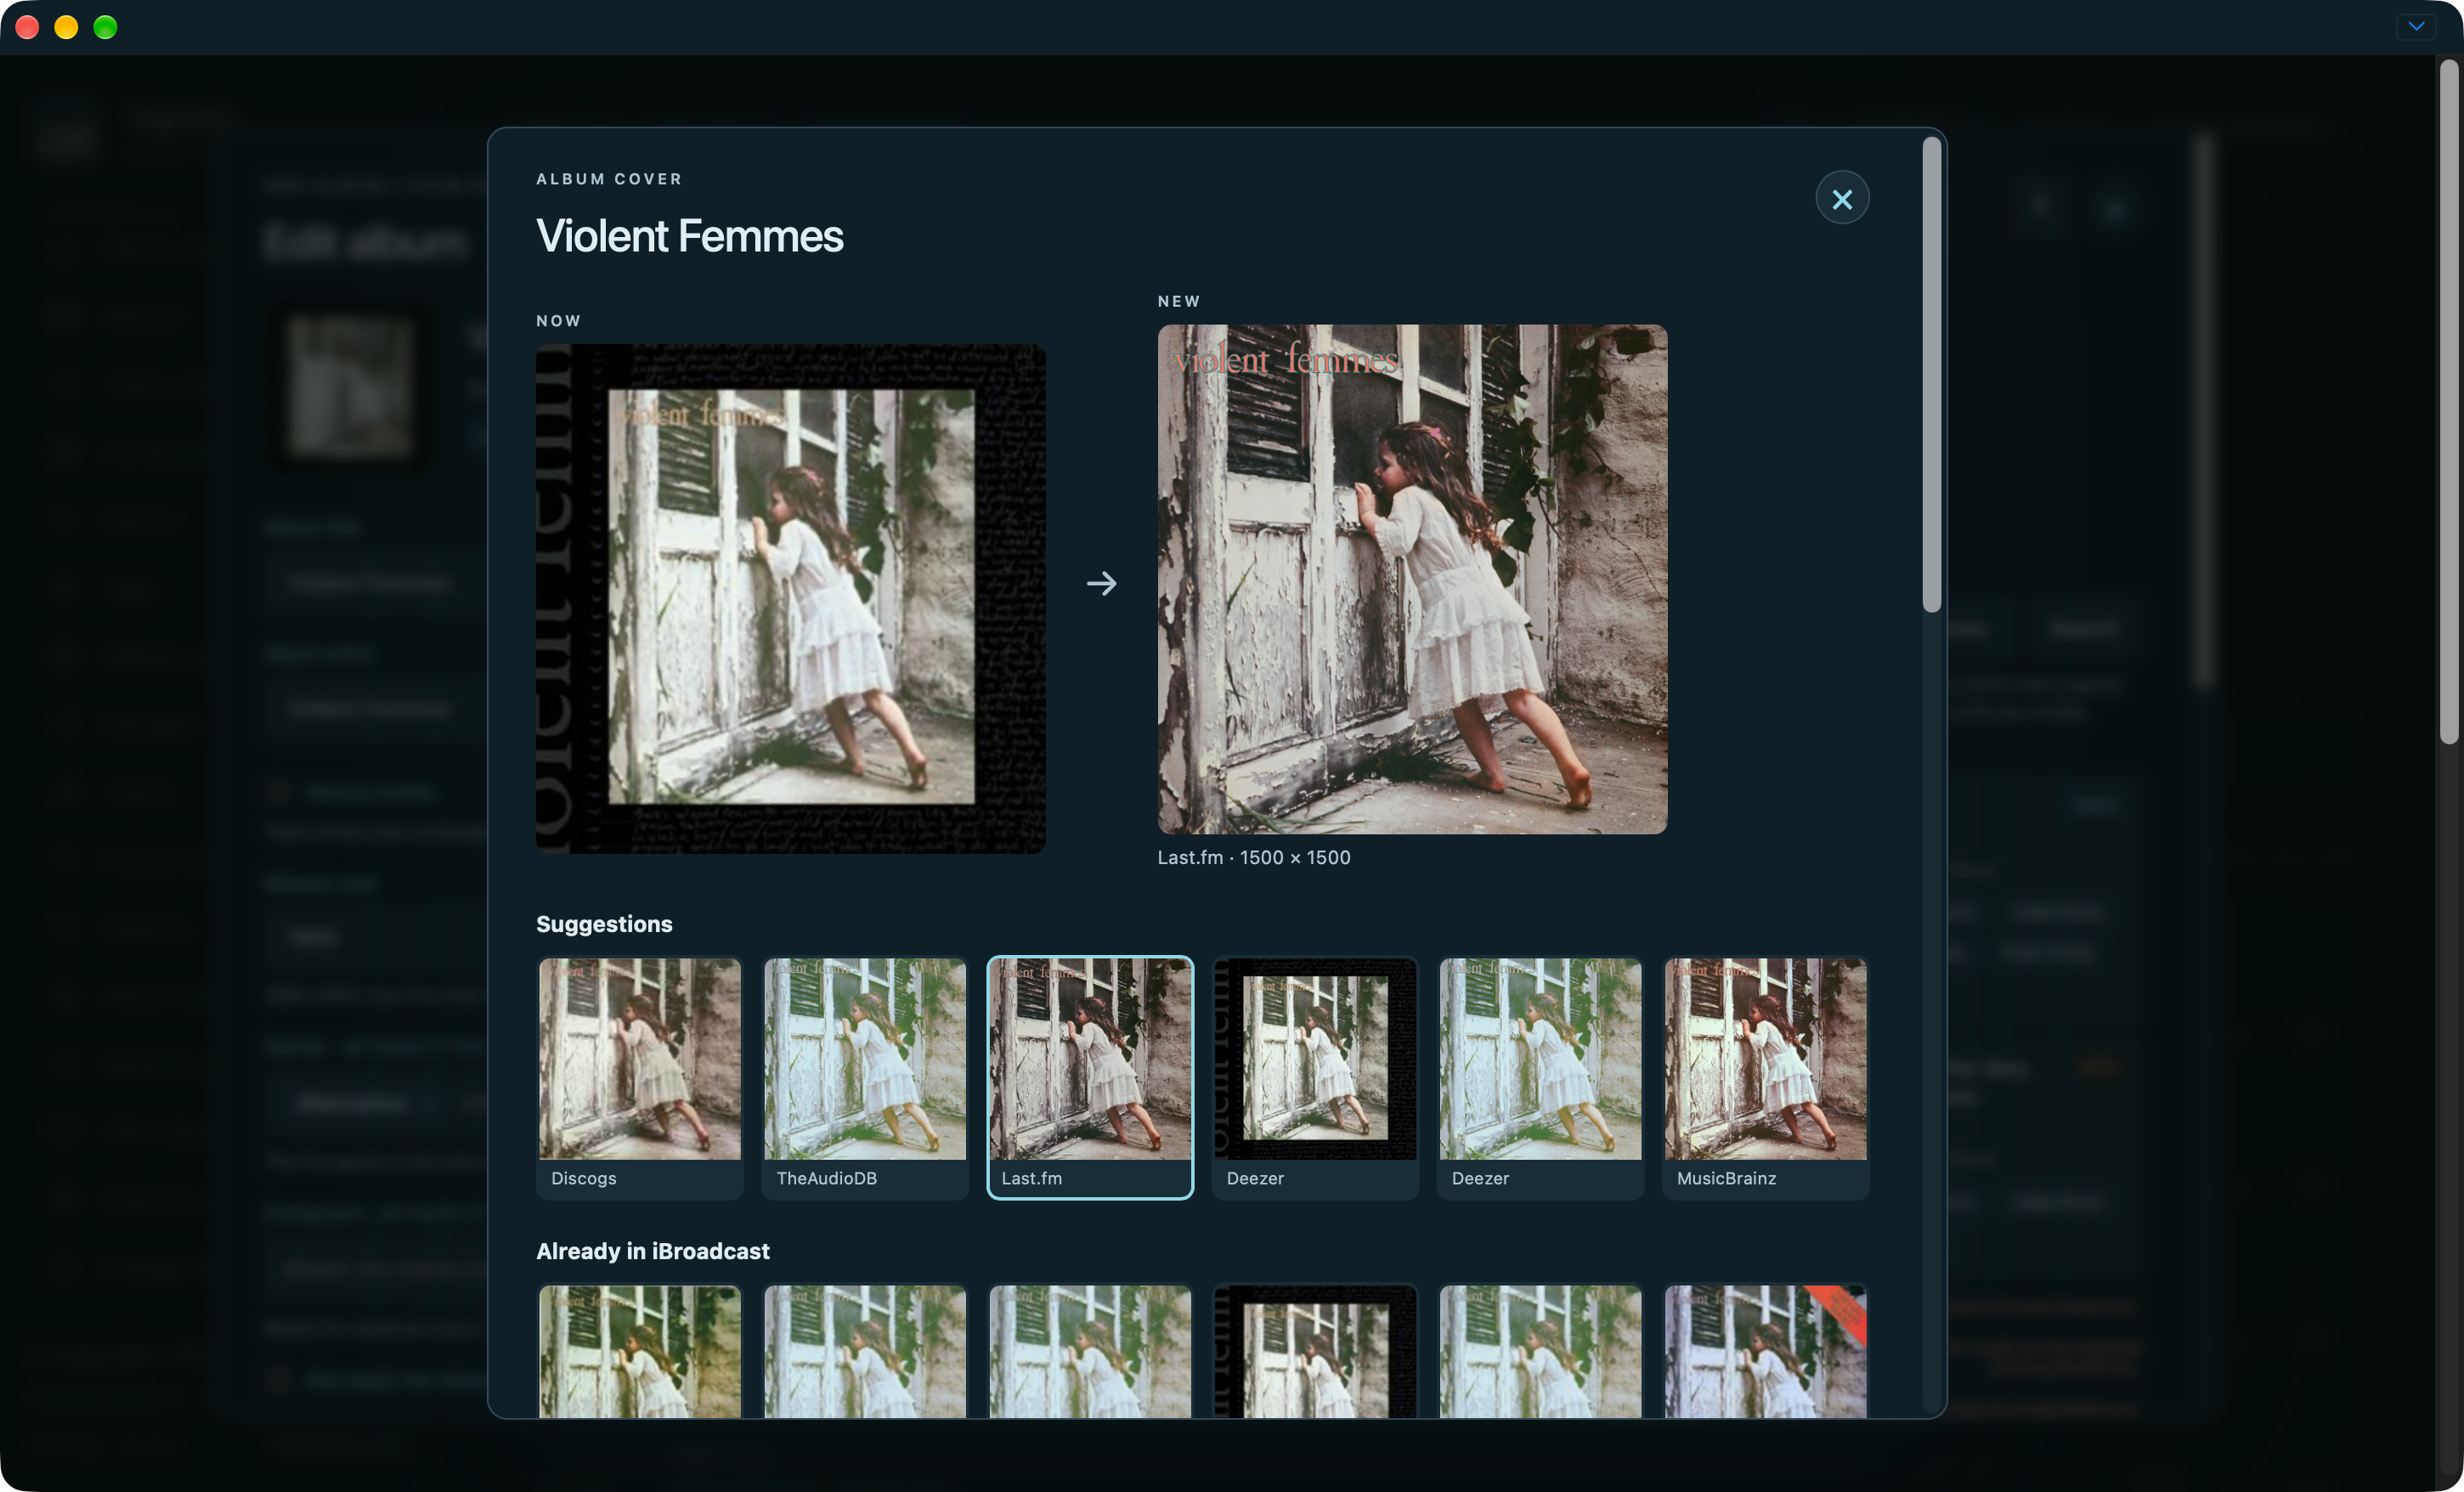Select the MusicBrainz cover suggestion
This screenshot has height=1492, width=2464.
(x=1765, y=1077)
